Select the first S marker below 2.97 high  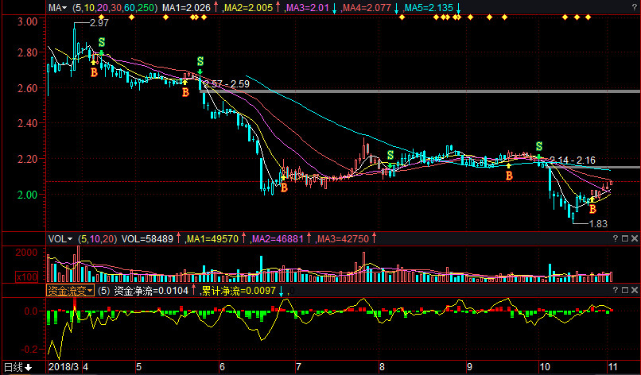pos(101,42)
